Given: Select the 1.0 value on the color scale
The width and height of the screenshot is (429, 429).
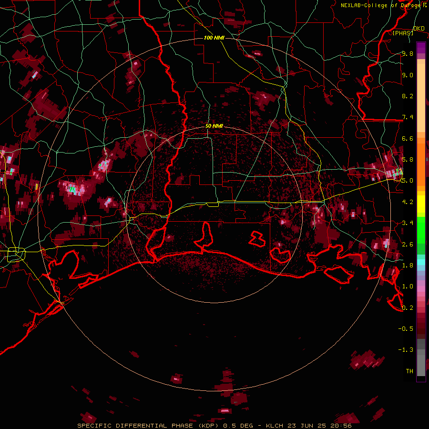Looking at the screenshot, I should click(x=408, y=286).
